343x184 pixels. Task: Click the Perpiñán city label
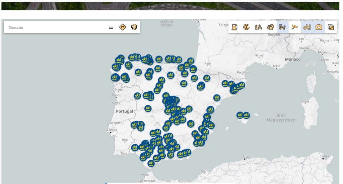point(243,72)
